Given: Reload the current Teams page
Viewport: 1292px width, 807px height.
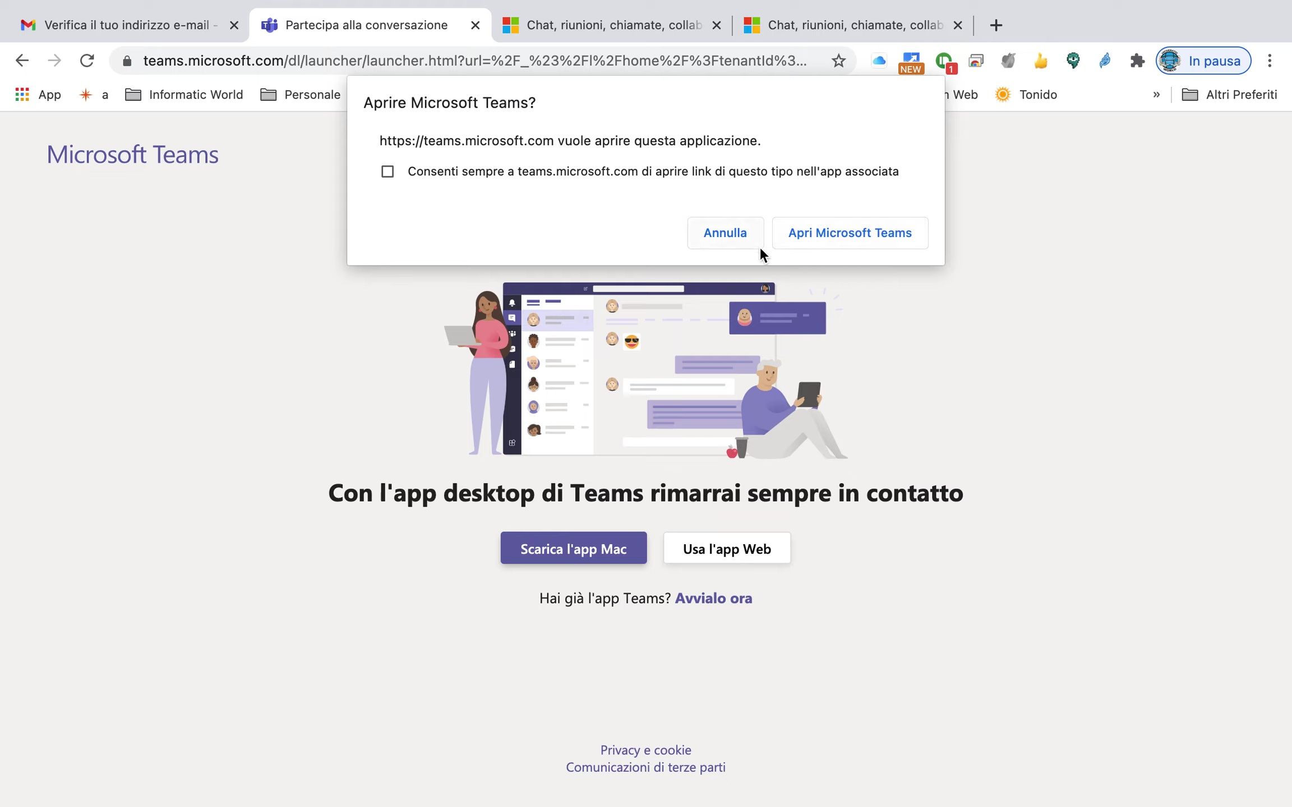Looking at the screenshot, I should click(x=87, y=61).
